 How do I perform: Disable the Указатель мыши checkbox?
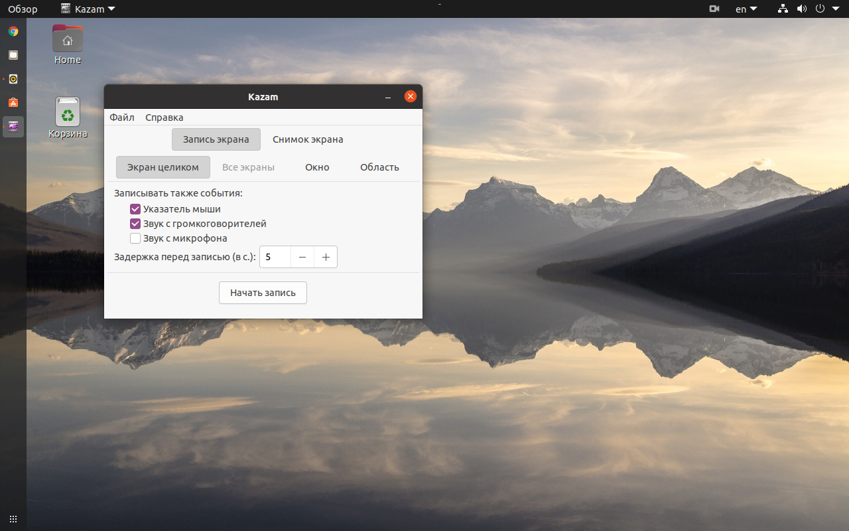pyautogui.click(x=135, y=209)
